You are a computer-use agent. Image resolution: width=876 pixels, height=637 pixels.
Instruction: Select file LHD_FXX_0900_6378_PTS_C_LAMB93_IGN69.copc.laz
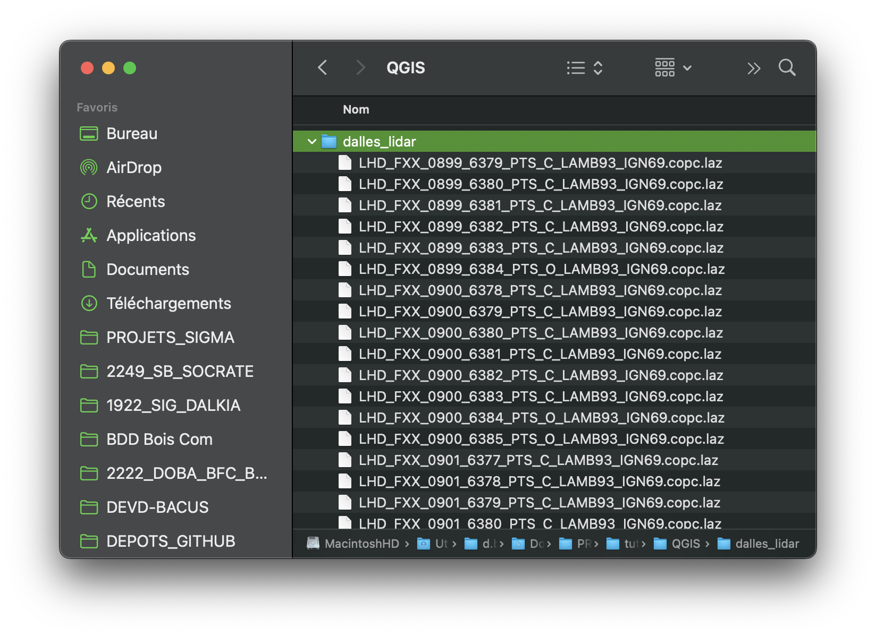click(554, 290)
